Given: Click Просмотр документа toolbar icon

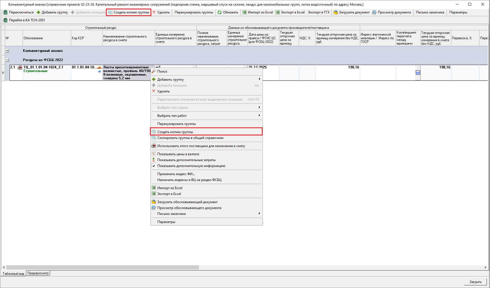Looking at the screenshot, I should tap(374, 12).
